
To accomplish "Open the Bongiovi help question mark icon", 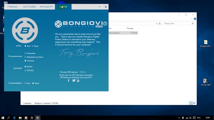I will coord(105,24).
